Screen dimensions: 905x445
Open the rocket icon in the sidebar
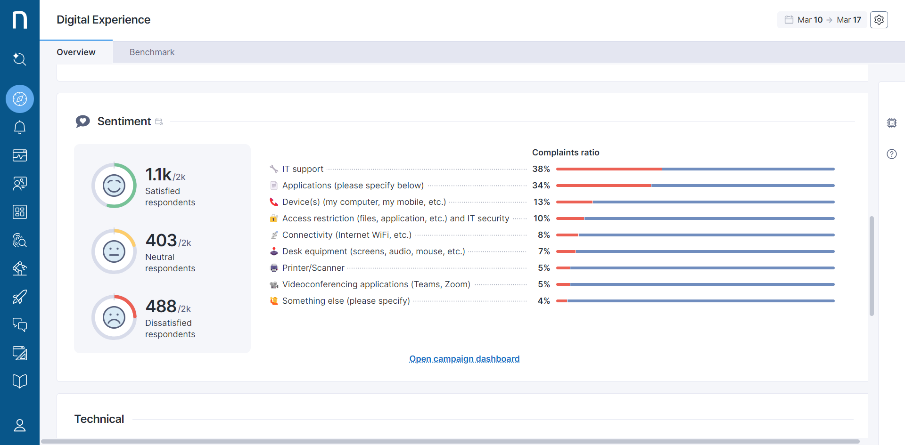[19, 297]
